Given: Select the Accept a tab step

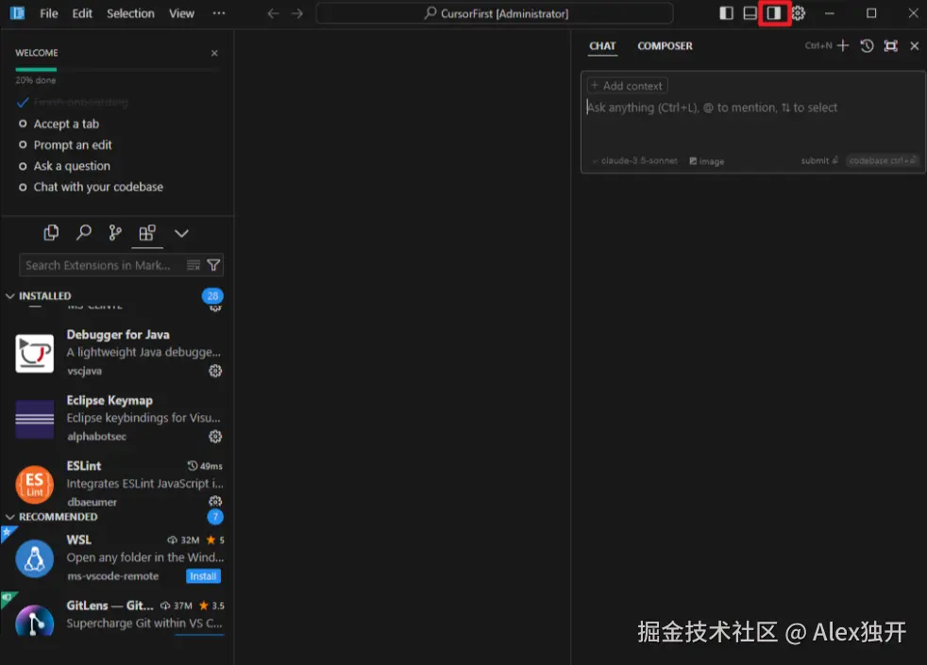Looking at the screenshot, I should click(66, 124).
